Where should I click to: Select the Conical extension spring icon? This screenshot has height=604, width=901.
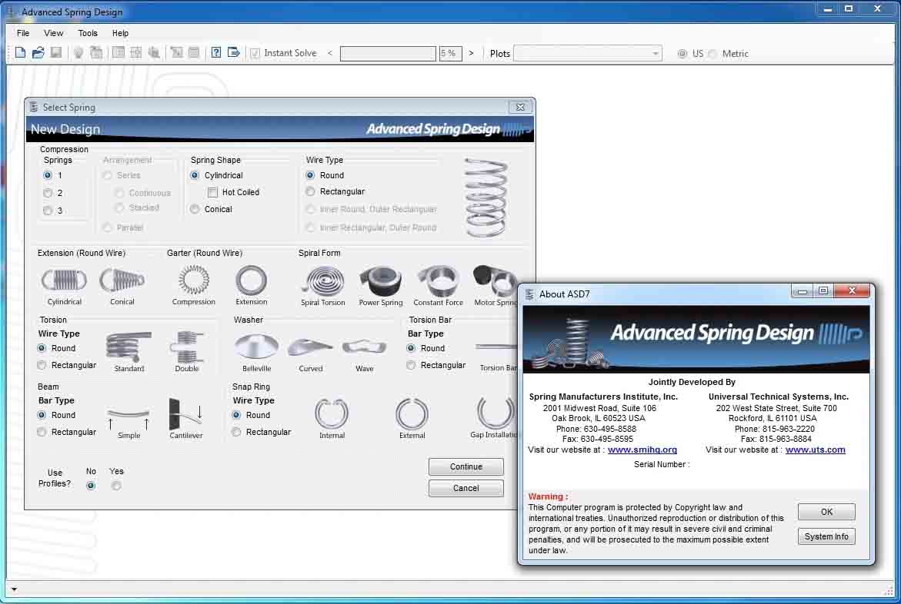[122, 282]
